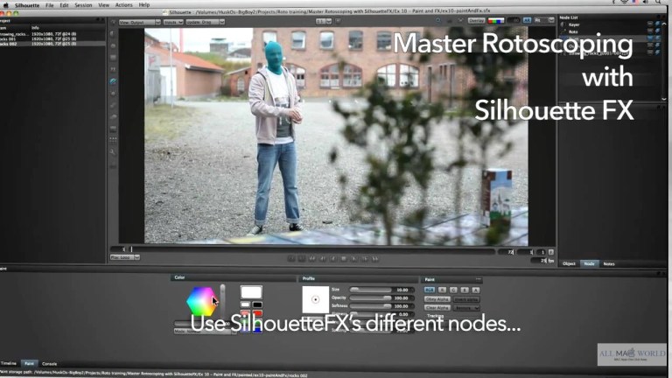
Task: Switch to the Object tab
Action: [x=569, y=263]
